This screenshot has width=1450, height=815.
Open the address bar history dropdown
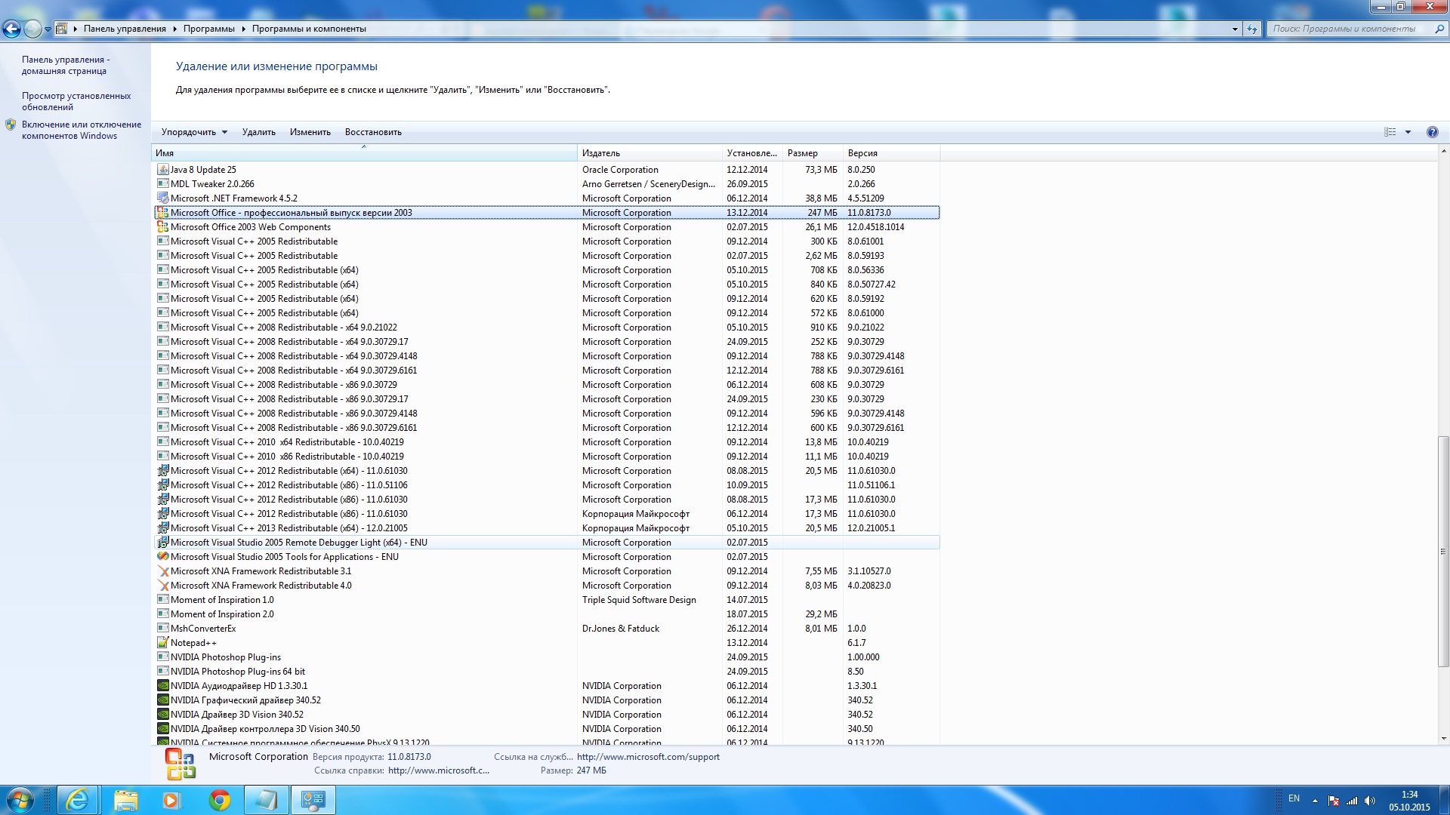pyautogui.click(x=1235, y=29)
